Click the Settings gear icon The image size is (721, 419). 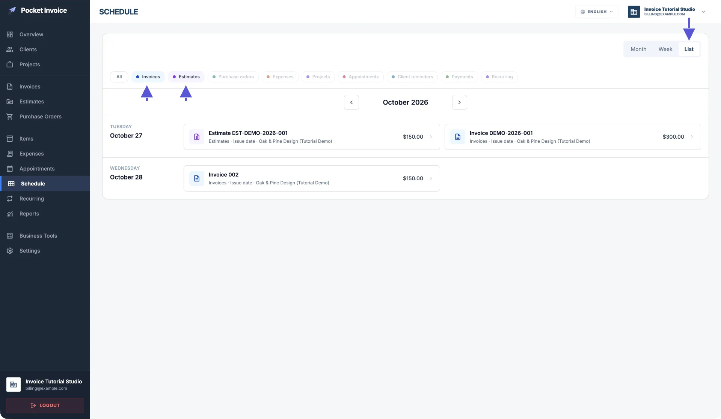pos(10,251)
